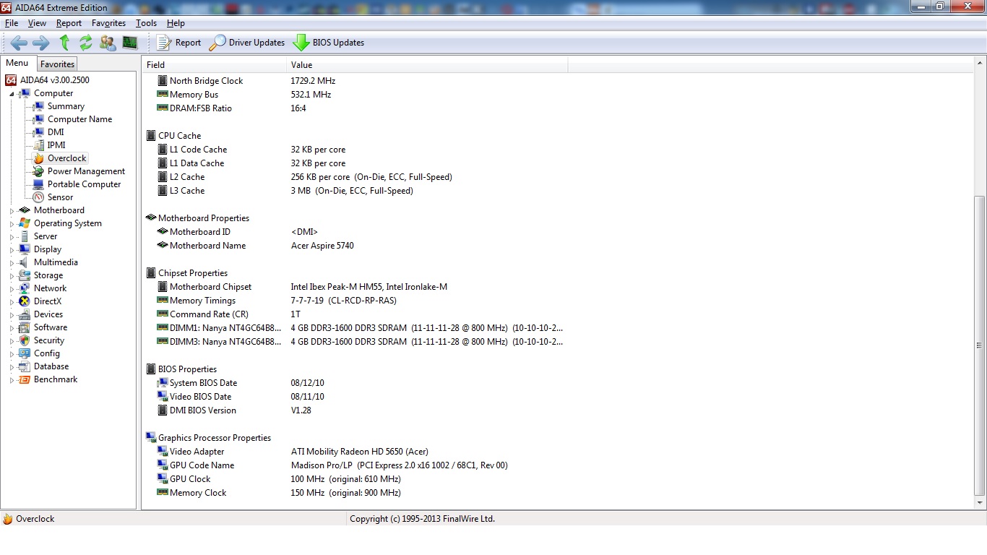This screenshot has height=555, width=987.
Task: Open the Help menu
Action: point(176,23)
